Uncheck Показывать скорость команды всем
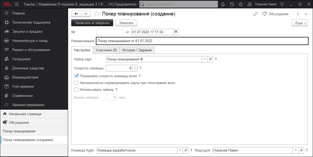The height and width of the screenshot is (157, 313). point(76,76)
